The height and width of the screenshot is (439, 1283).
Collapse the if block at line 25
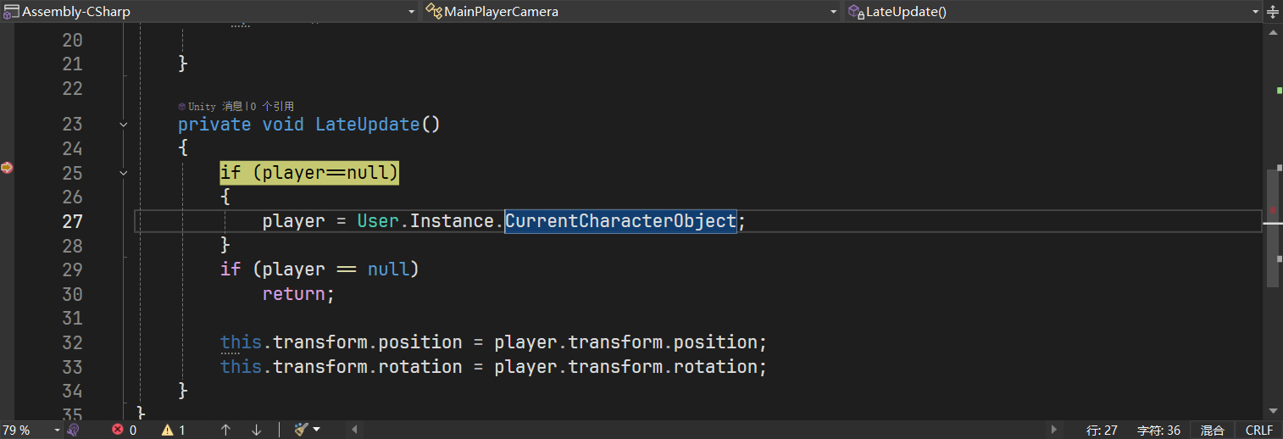[124, 173]
